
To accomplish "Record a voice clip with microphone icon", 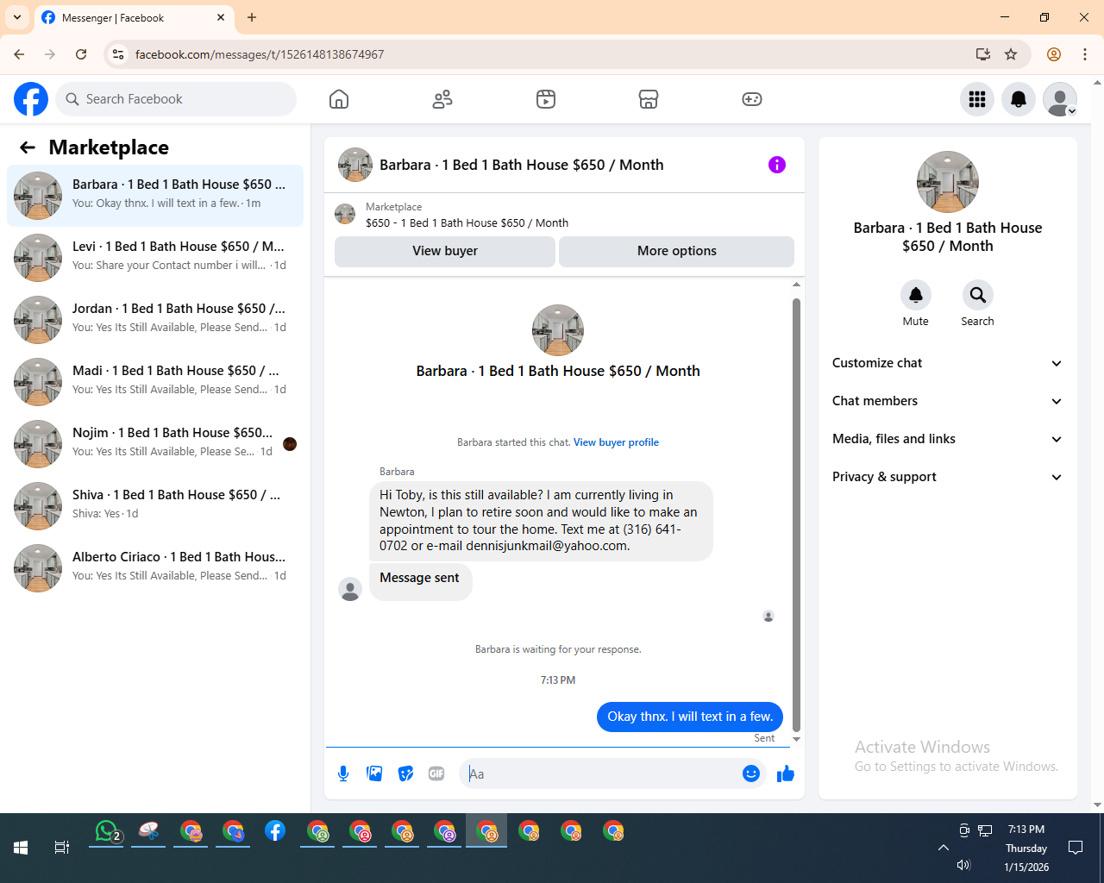I will 343,773.
